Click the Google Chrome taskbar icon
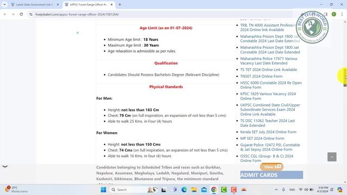Screen dimensions: 347x195 214,190
